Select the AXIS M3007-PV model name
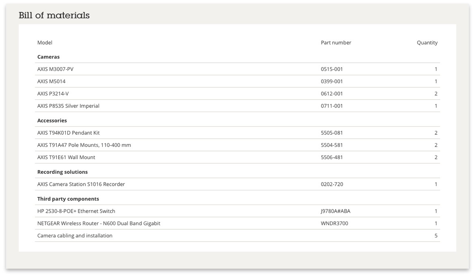The height and width of the screenshot is (278, 475). coord(56,69)
